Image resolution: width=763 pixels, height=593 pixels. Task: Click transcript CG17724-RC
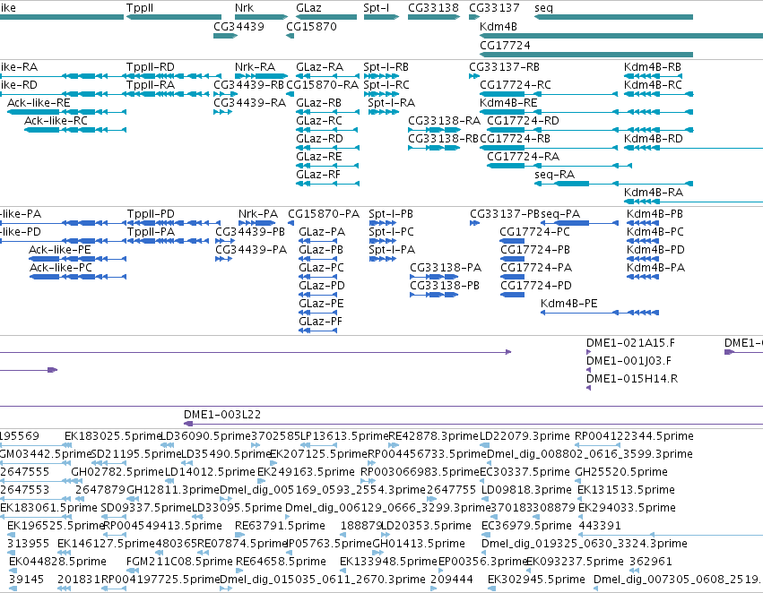point(549,94)
